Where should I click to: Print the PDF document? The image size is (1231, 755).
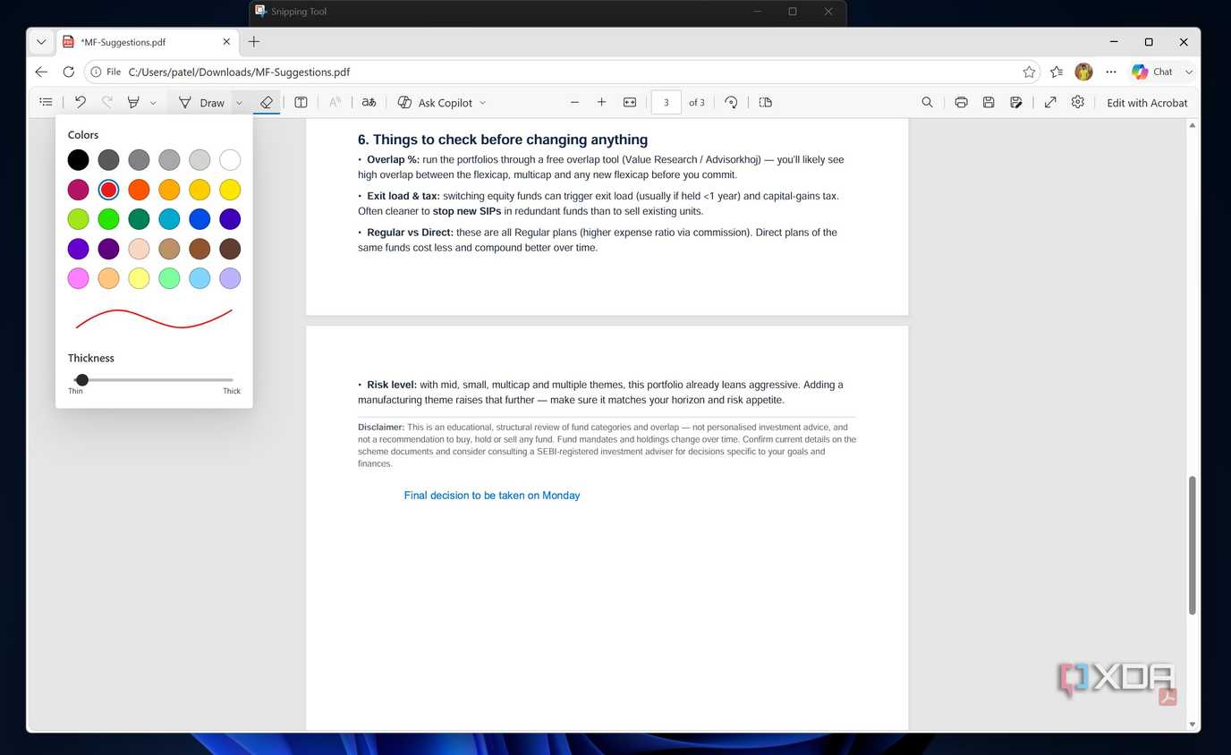point(961,102)
